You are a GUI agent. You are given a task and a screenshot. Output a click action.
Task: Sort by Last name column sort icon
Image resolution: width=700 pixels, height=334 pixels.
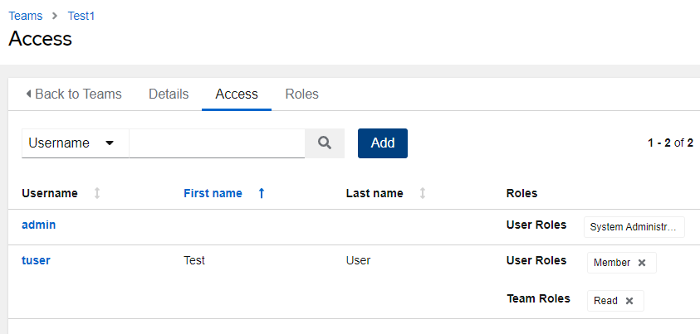(423, 193)
